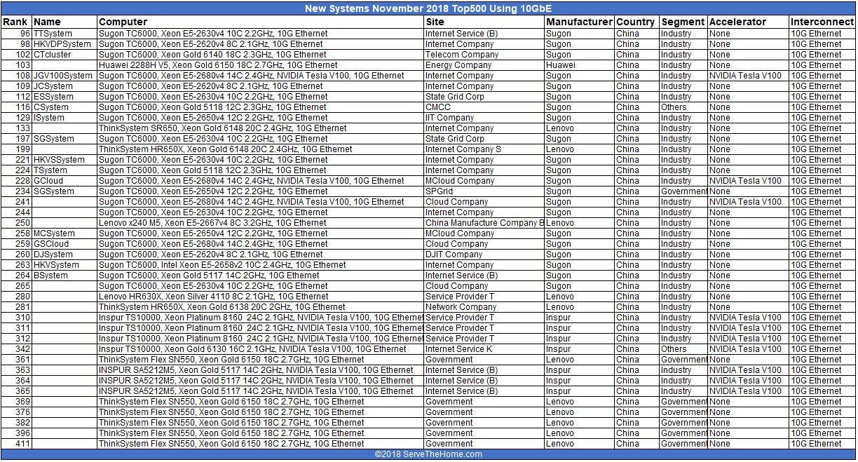Image resolution: width=858 pixels, height=462 pixels.
Task: Click the Inspur TS10000 Xeon Gold 6130 cell
Action: (261, 349)
